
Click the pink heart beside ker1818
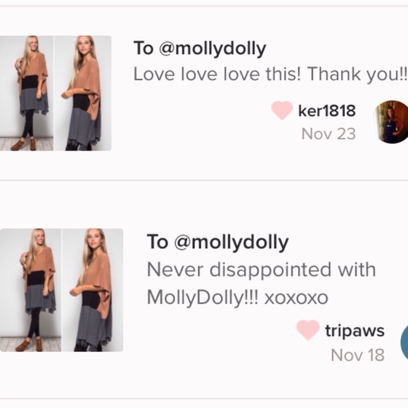point(282,110)
